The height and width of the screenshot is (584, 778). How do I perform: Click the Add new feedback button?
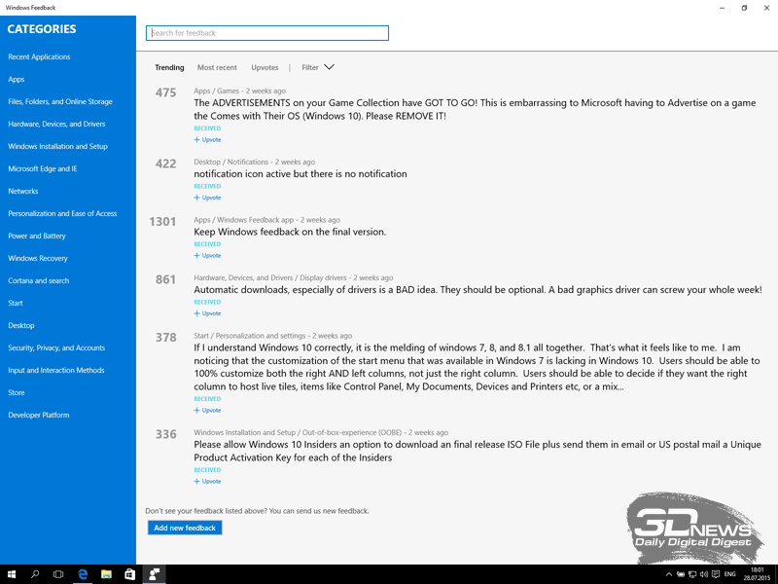pos(185,528)
